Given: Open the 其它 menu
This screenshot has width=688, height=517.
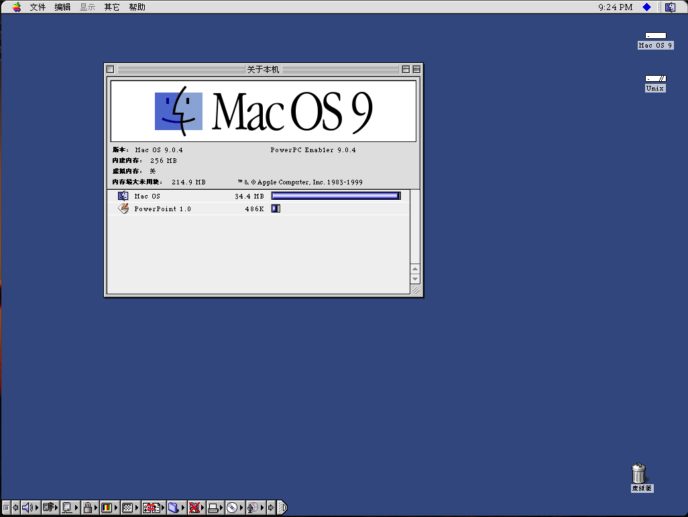Looking at the screenshot, I should coord(112,7).
